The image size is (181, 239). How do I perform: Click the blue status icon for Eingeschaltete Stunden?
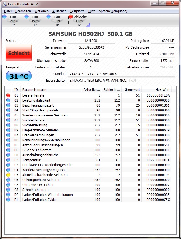pos(8,130)
